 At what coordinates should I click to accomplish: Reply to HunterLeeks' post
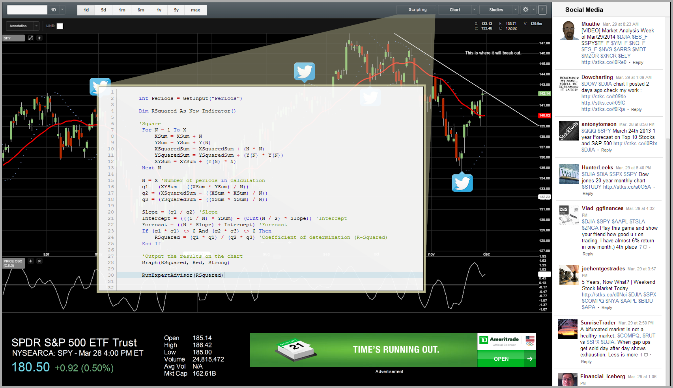[588, 193]
